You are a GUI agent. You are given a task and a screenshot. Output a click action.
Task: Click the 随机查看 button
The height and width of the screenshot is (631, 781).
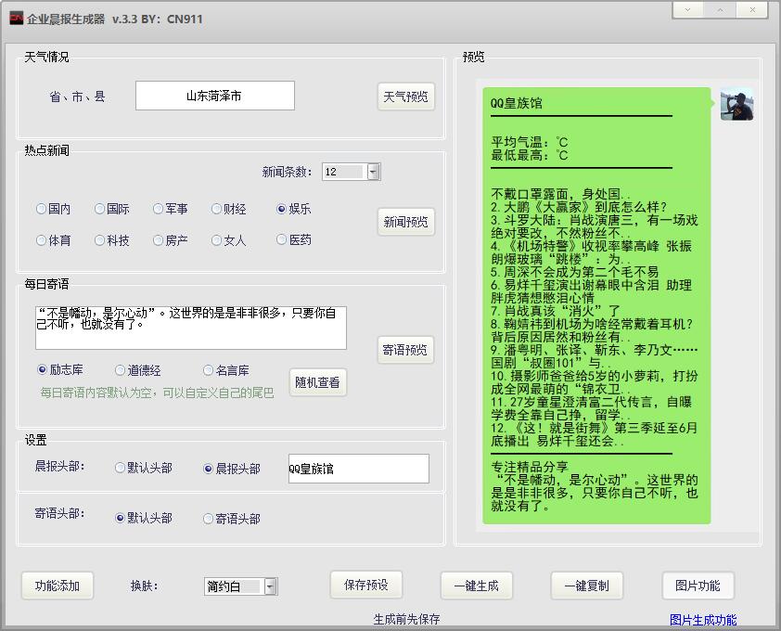tap(317, 383)
